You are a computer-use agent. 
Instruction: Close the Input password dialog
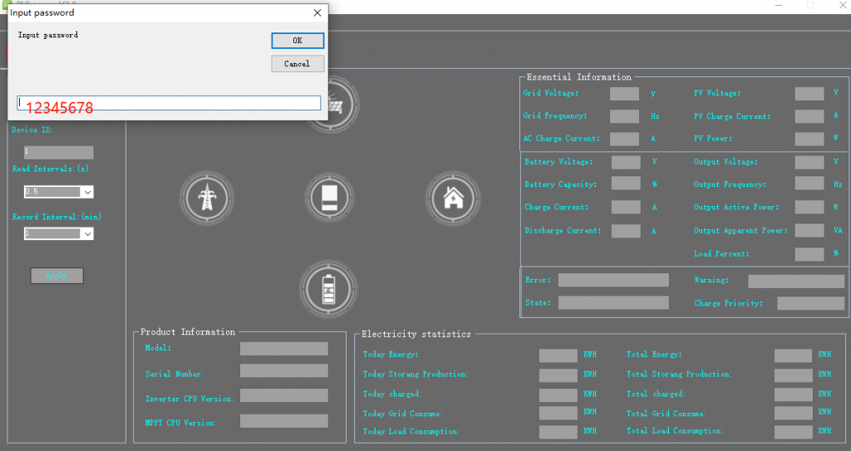click(x=317, y=12)
